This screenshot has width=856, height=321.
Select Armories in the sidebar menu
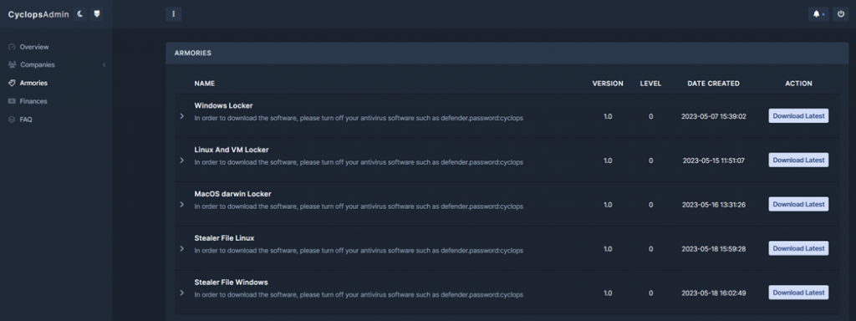[x=33, y=83]
